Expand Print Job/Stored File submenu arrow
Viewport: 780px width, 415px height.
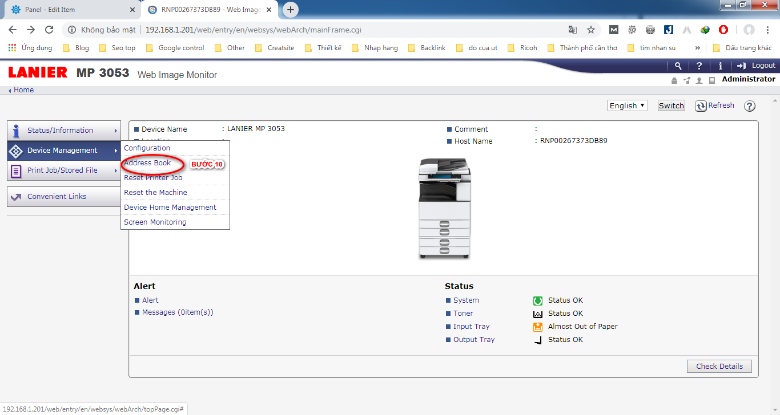tap(116, 170)
